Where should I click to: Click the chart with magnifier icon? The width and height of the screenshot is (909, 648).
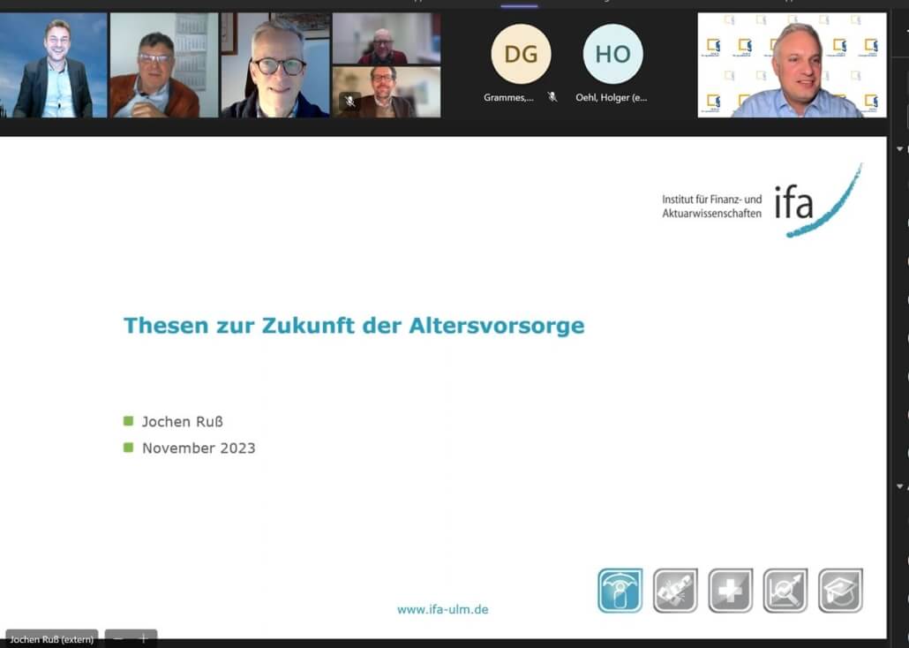[785, 591]
